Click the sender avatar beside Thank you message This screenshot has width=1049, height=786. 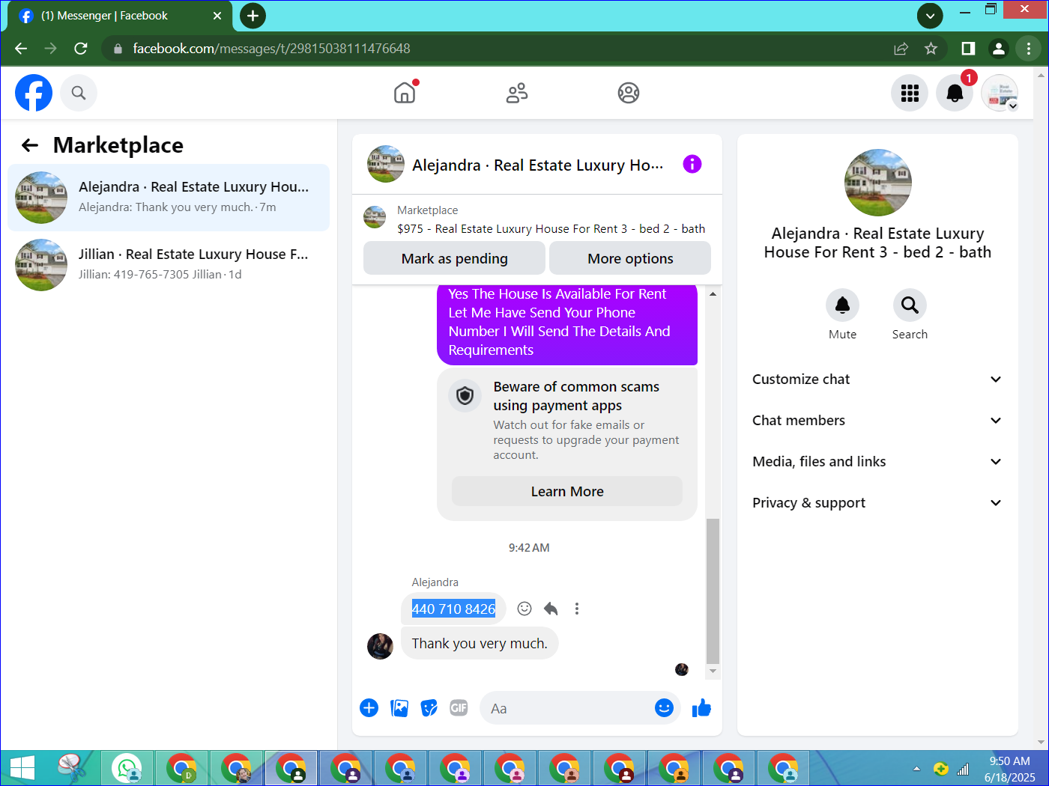click(x=380, y=646)
